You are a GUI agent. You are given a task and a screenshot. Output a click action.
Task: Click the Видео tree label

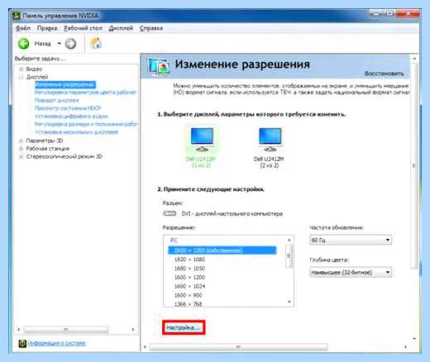point(34,69)
